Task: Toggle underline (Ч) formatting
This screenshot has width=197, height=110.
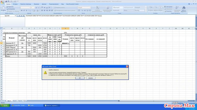Action: tap(26, 11)
